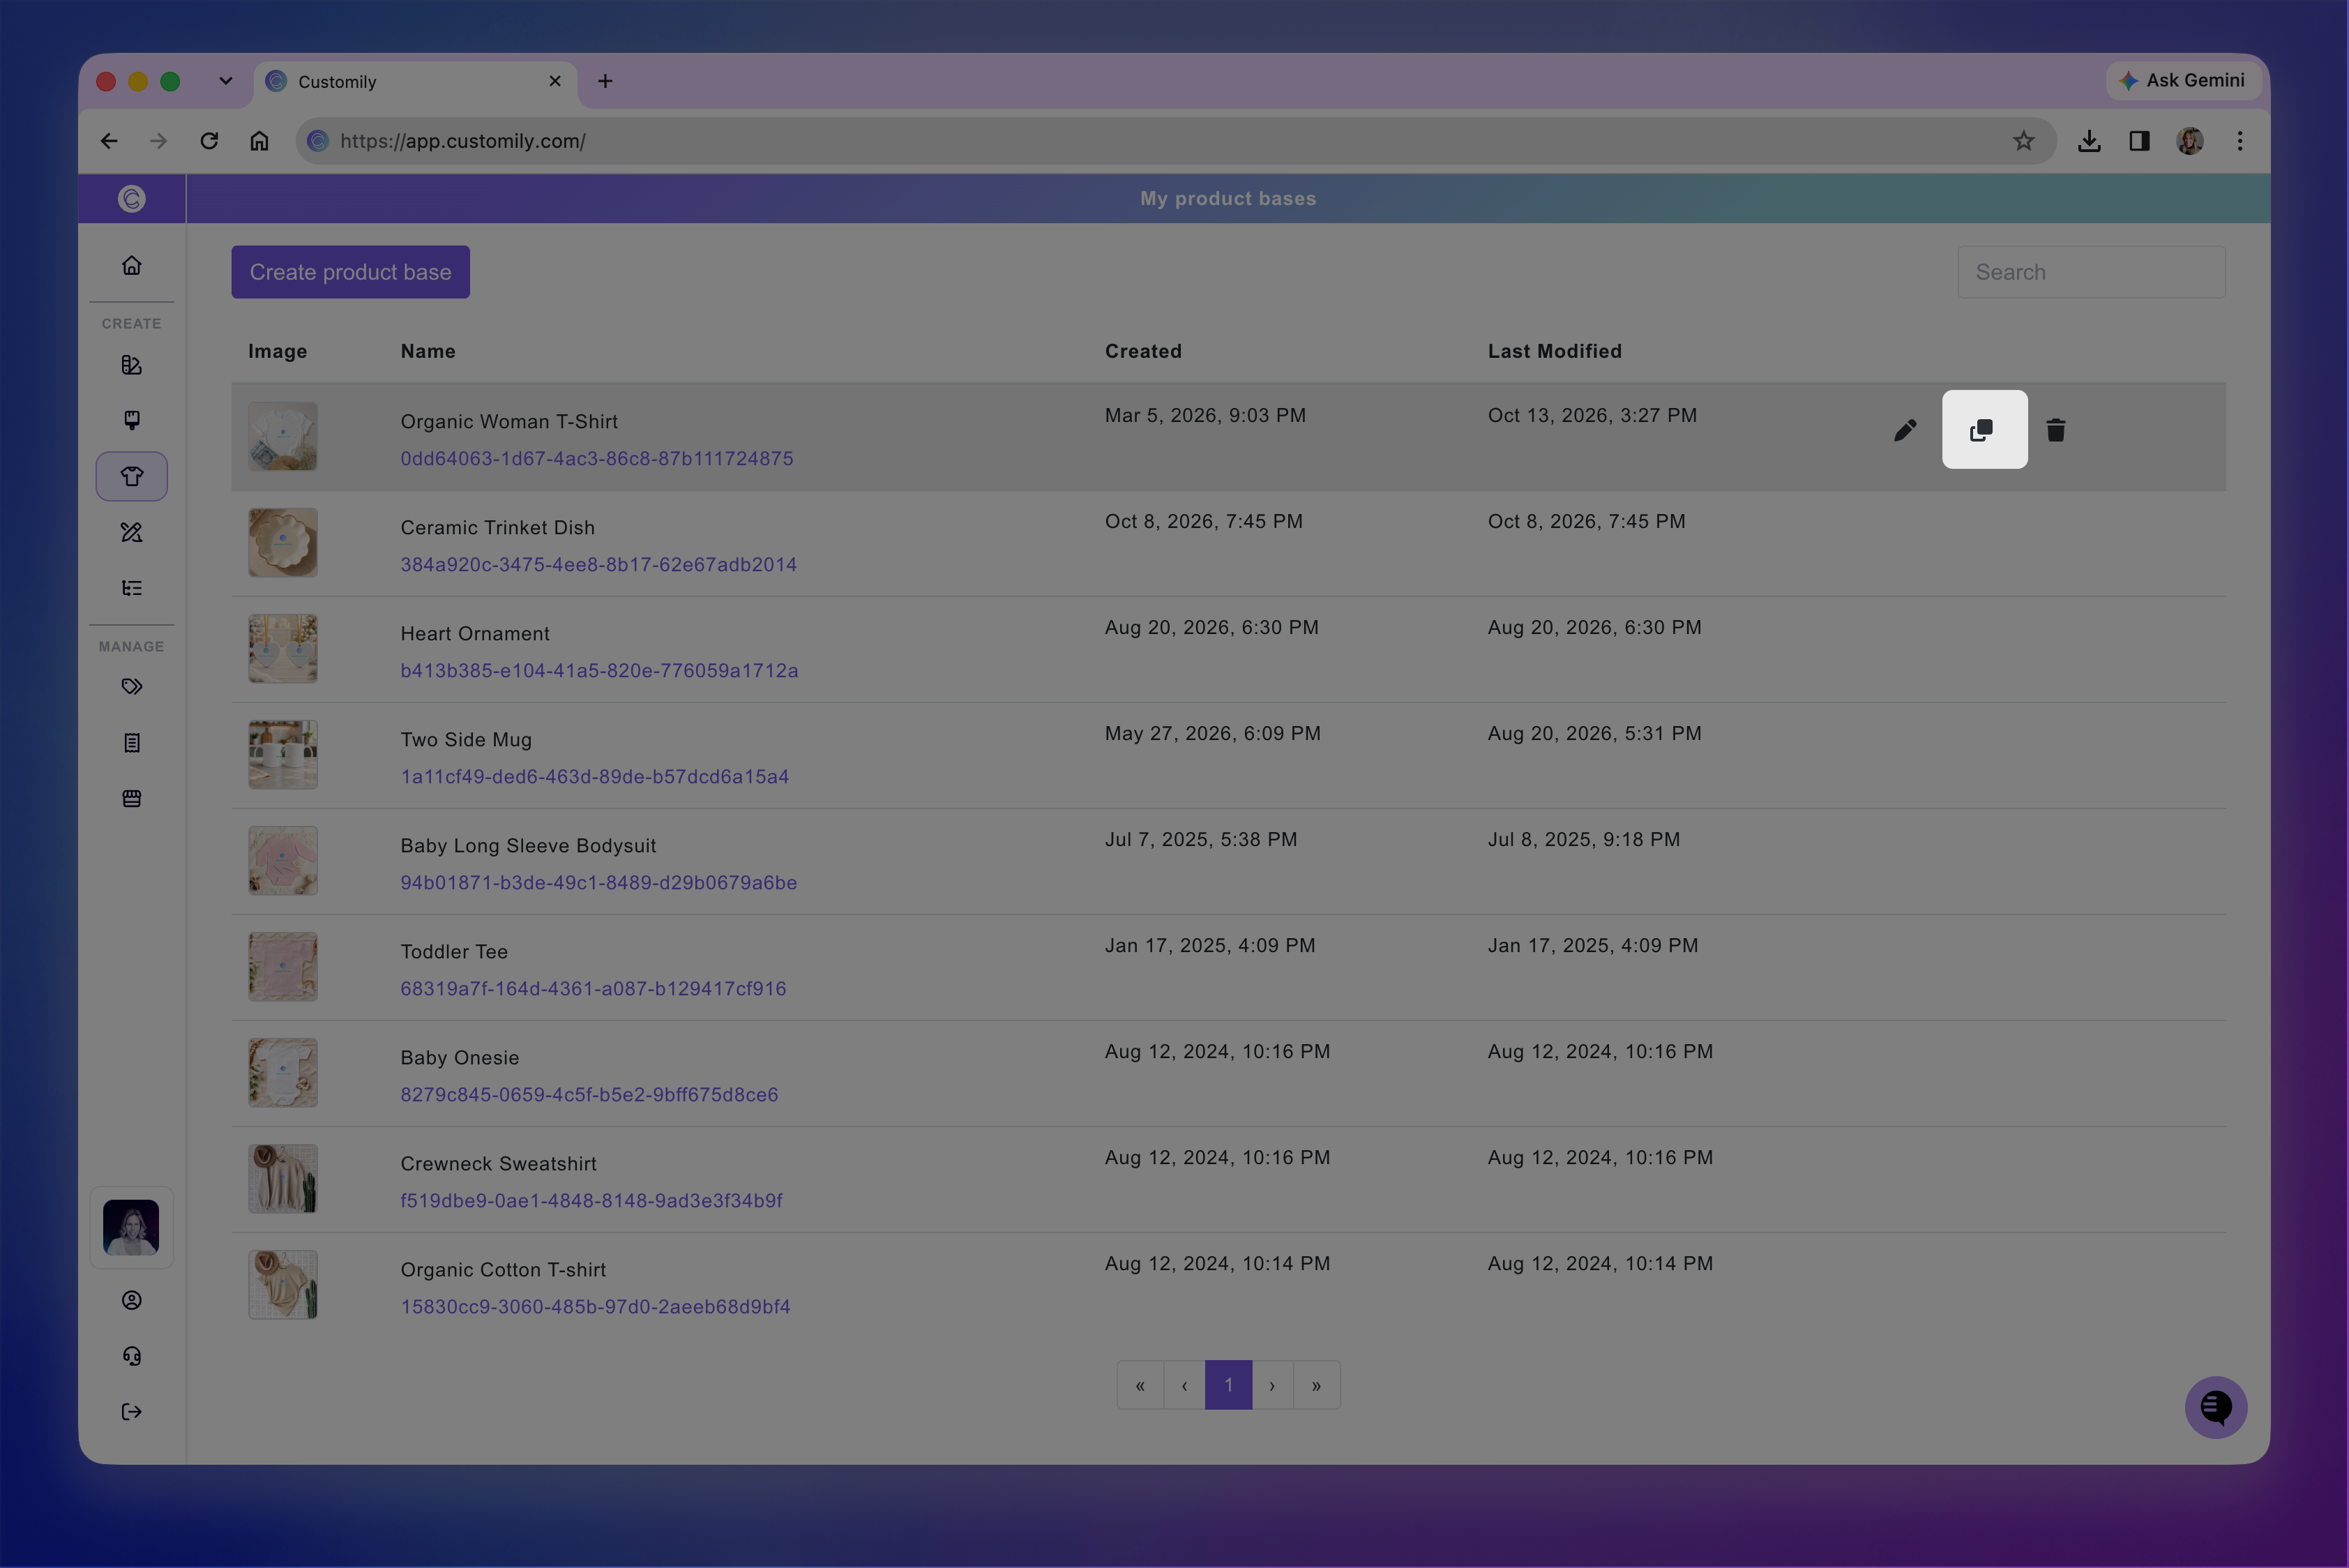Go to first page with double left arrow

[x=1140, y=1385]
